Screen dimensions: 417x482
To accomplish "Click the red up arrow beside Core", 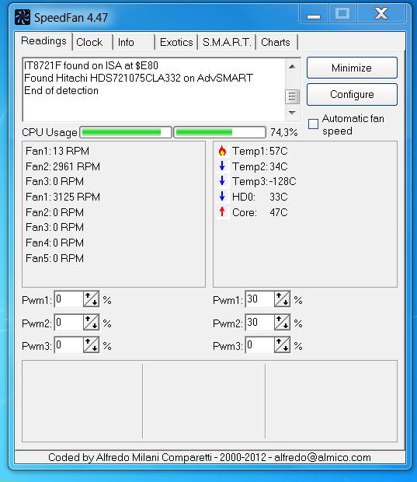I will point(222,212).
